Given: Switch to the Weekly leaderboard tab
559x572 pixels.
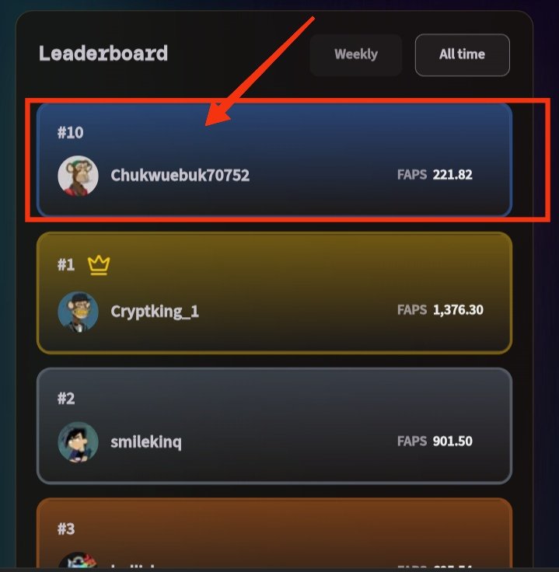Looking at the screenshot, I should point(356,54).
